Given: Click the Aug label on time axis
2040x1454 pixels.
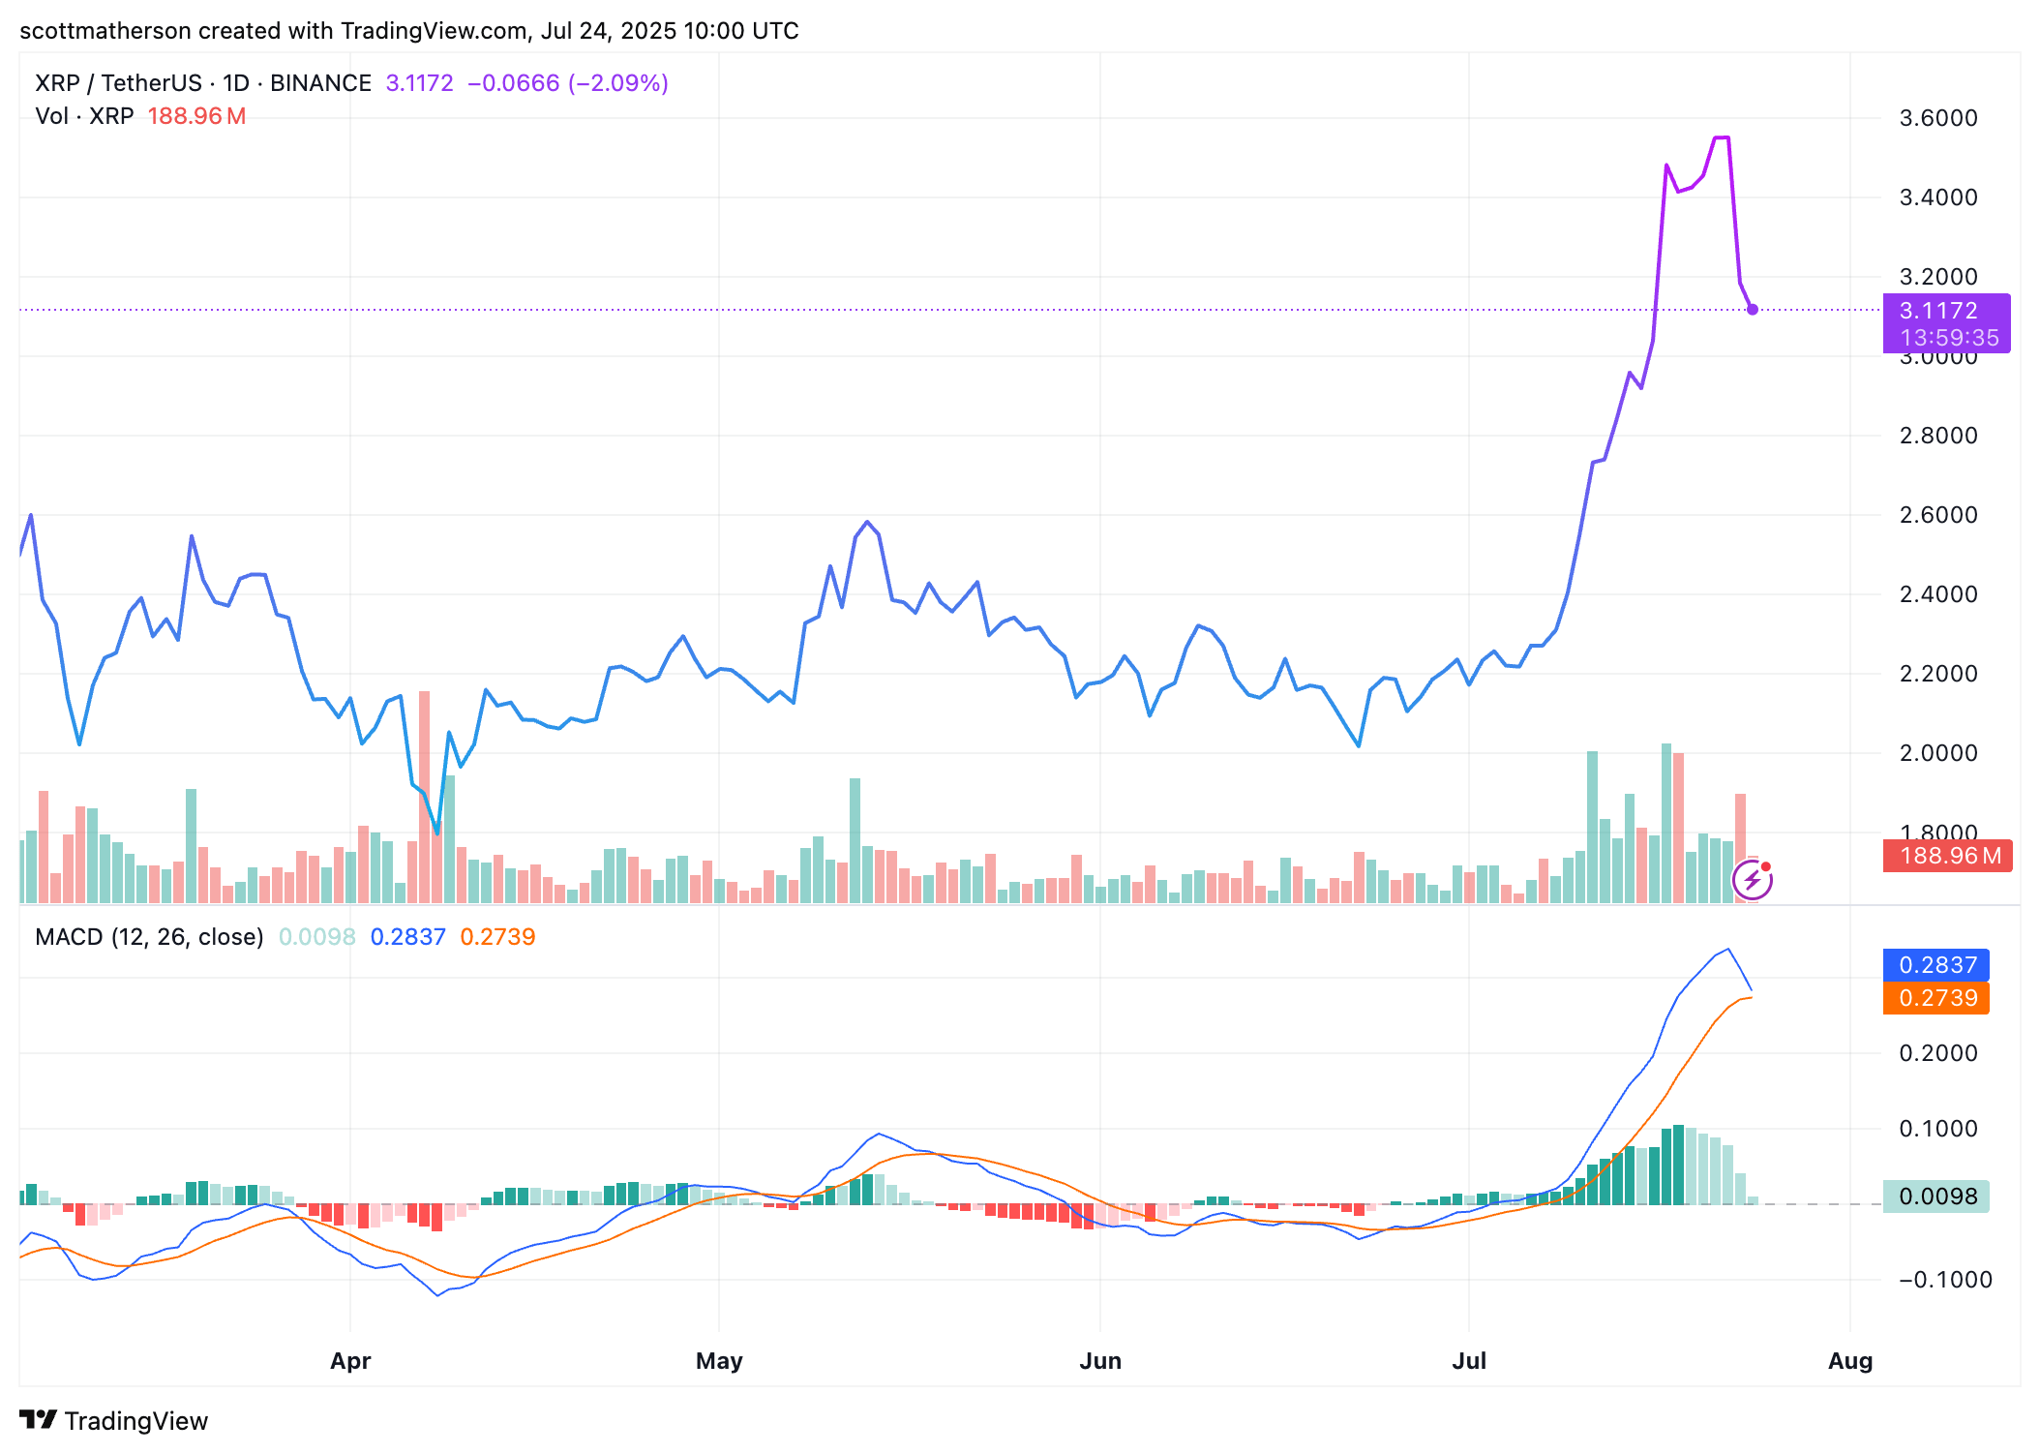Looking at the screenshot, I should point(1850,1361).
